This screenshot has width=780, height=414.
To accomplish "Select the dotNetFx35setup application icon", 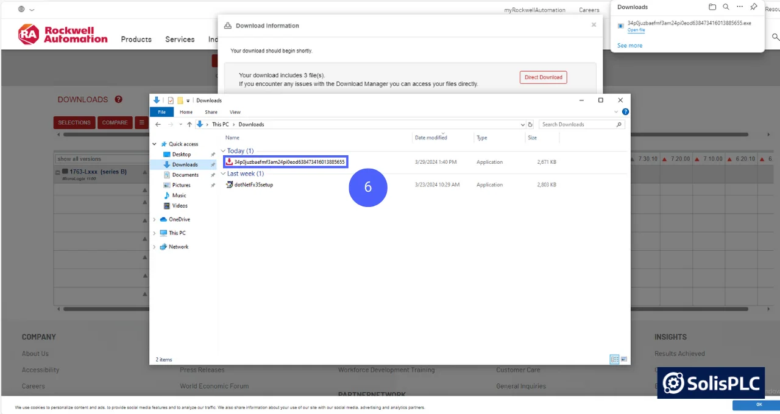I will tap(229, 184).
